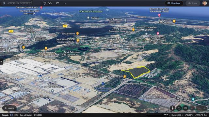Click the blue parking marker
This screenshot has width=209, height=117.
tap(103, 84)
